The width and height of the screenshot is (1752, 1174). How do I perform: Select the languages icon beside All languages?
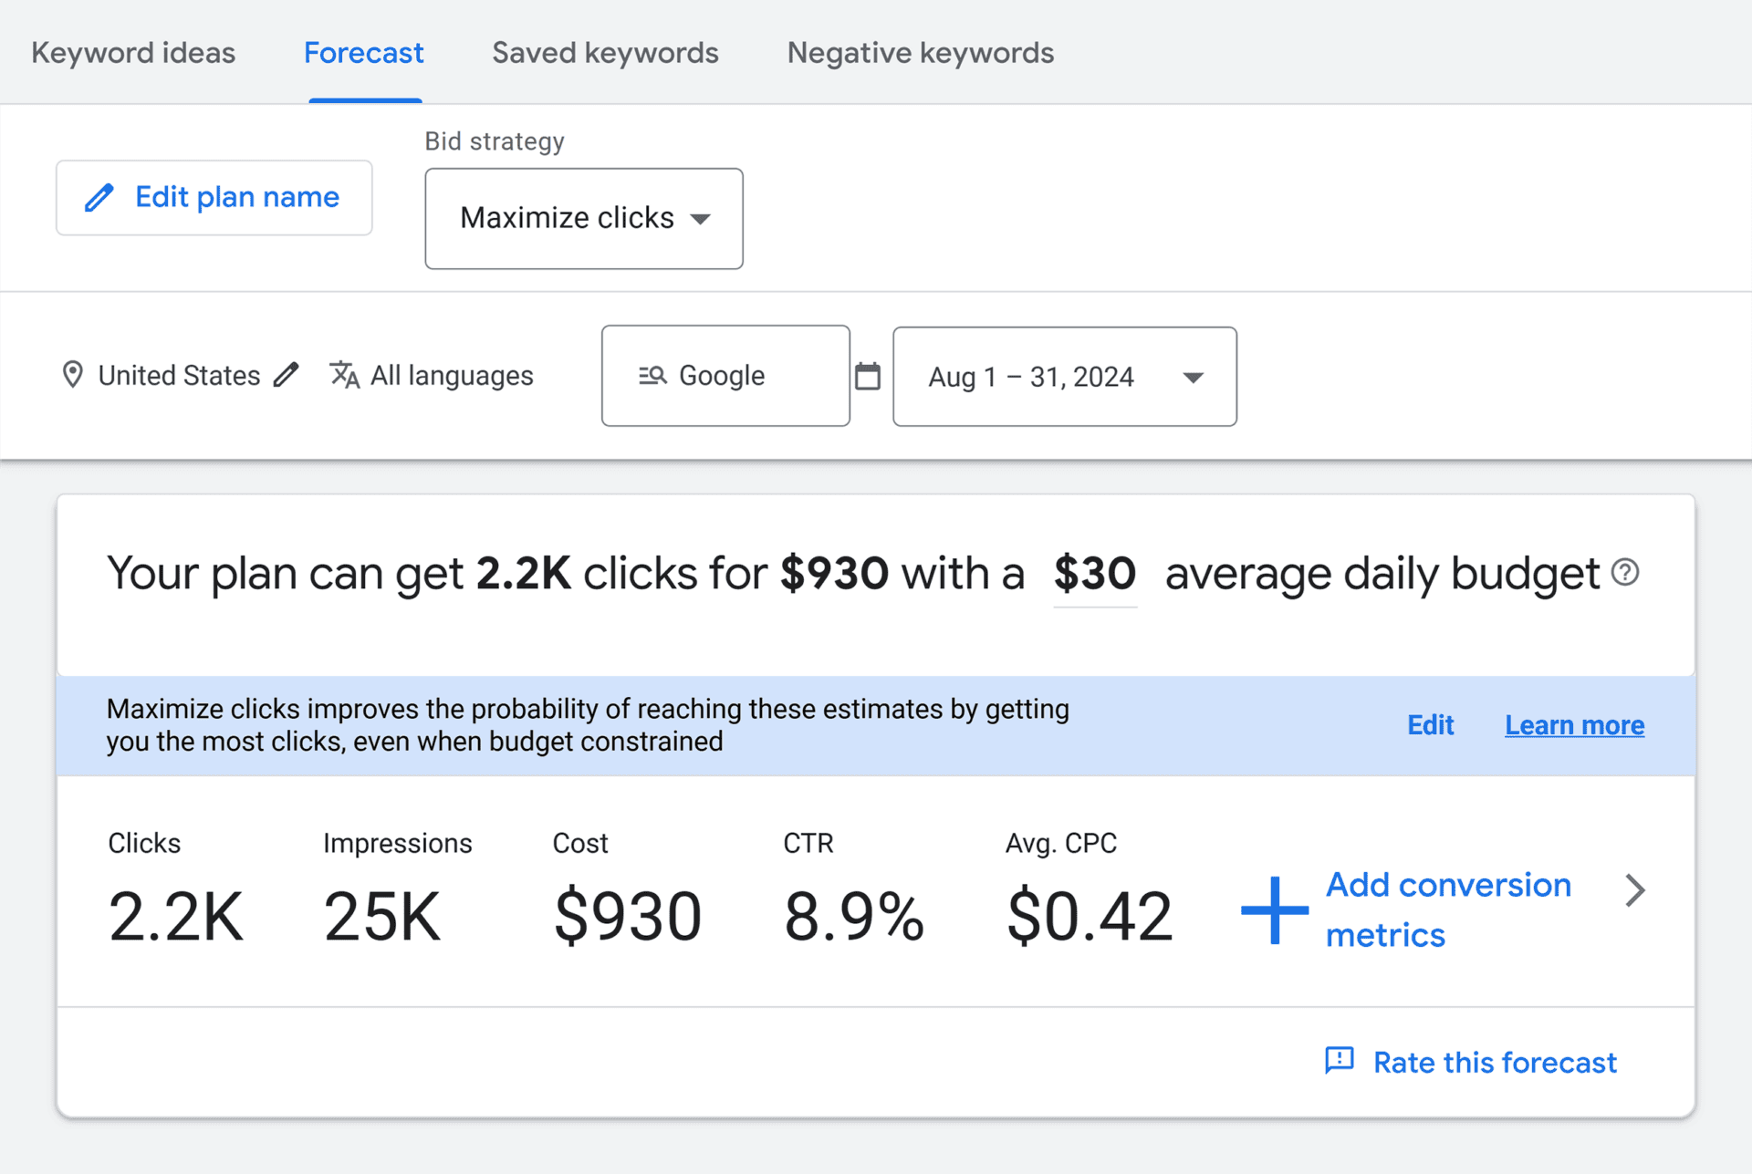tap(344, 375)
